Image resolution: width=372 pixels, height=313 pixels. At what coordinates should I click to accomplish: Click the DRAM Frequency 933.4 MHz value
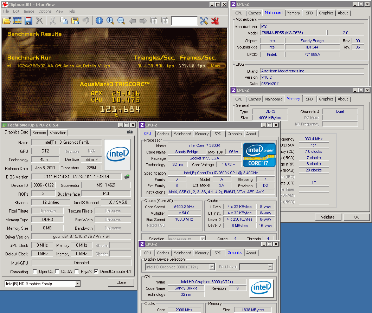313,139
